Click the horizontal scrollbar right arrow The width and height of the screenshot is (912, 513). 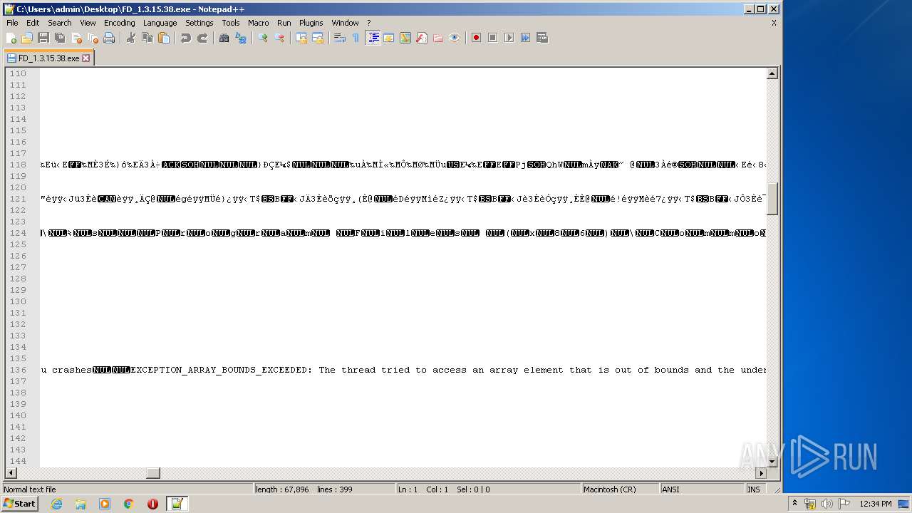coord(761,473)
